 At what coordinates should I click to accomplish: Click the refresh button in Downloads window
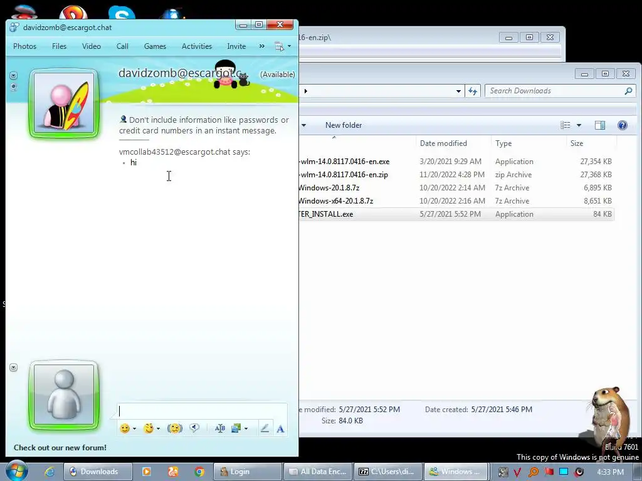tap(473, 91)
